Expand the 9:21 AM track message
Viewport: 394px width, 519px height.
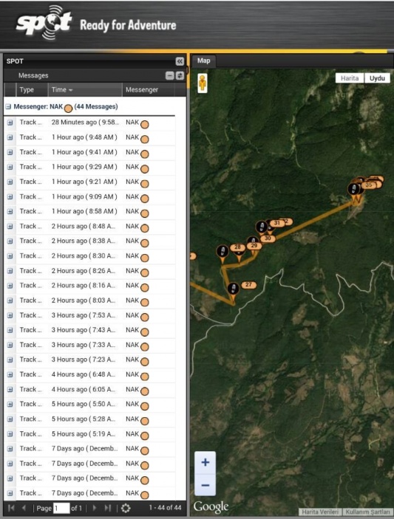point(10,182)
